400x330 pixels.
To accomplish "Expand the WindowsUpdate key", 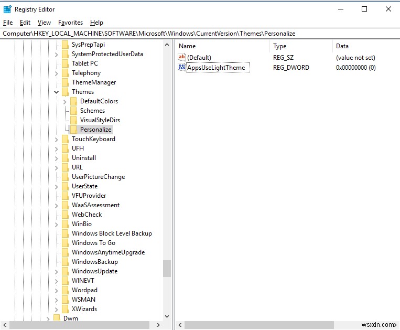I will [57, 272].
